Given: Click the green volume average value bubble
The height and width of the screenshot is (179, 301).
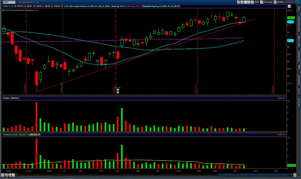Looking at the screenshot, I should pos(291,165).
